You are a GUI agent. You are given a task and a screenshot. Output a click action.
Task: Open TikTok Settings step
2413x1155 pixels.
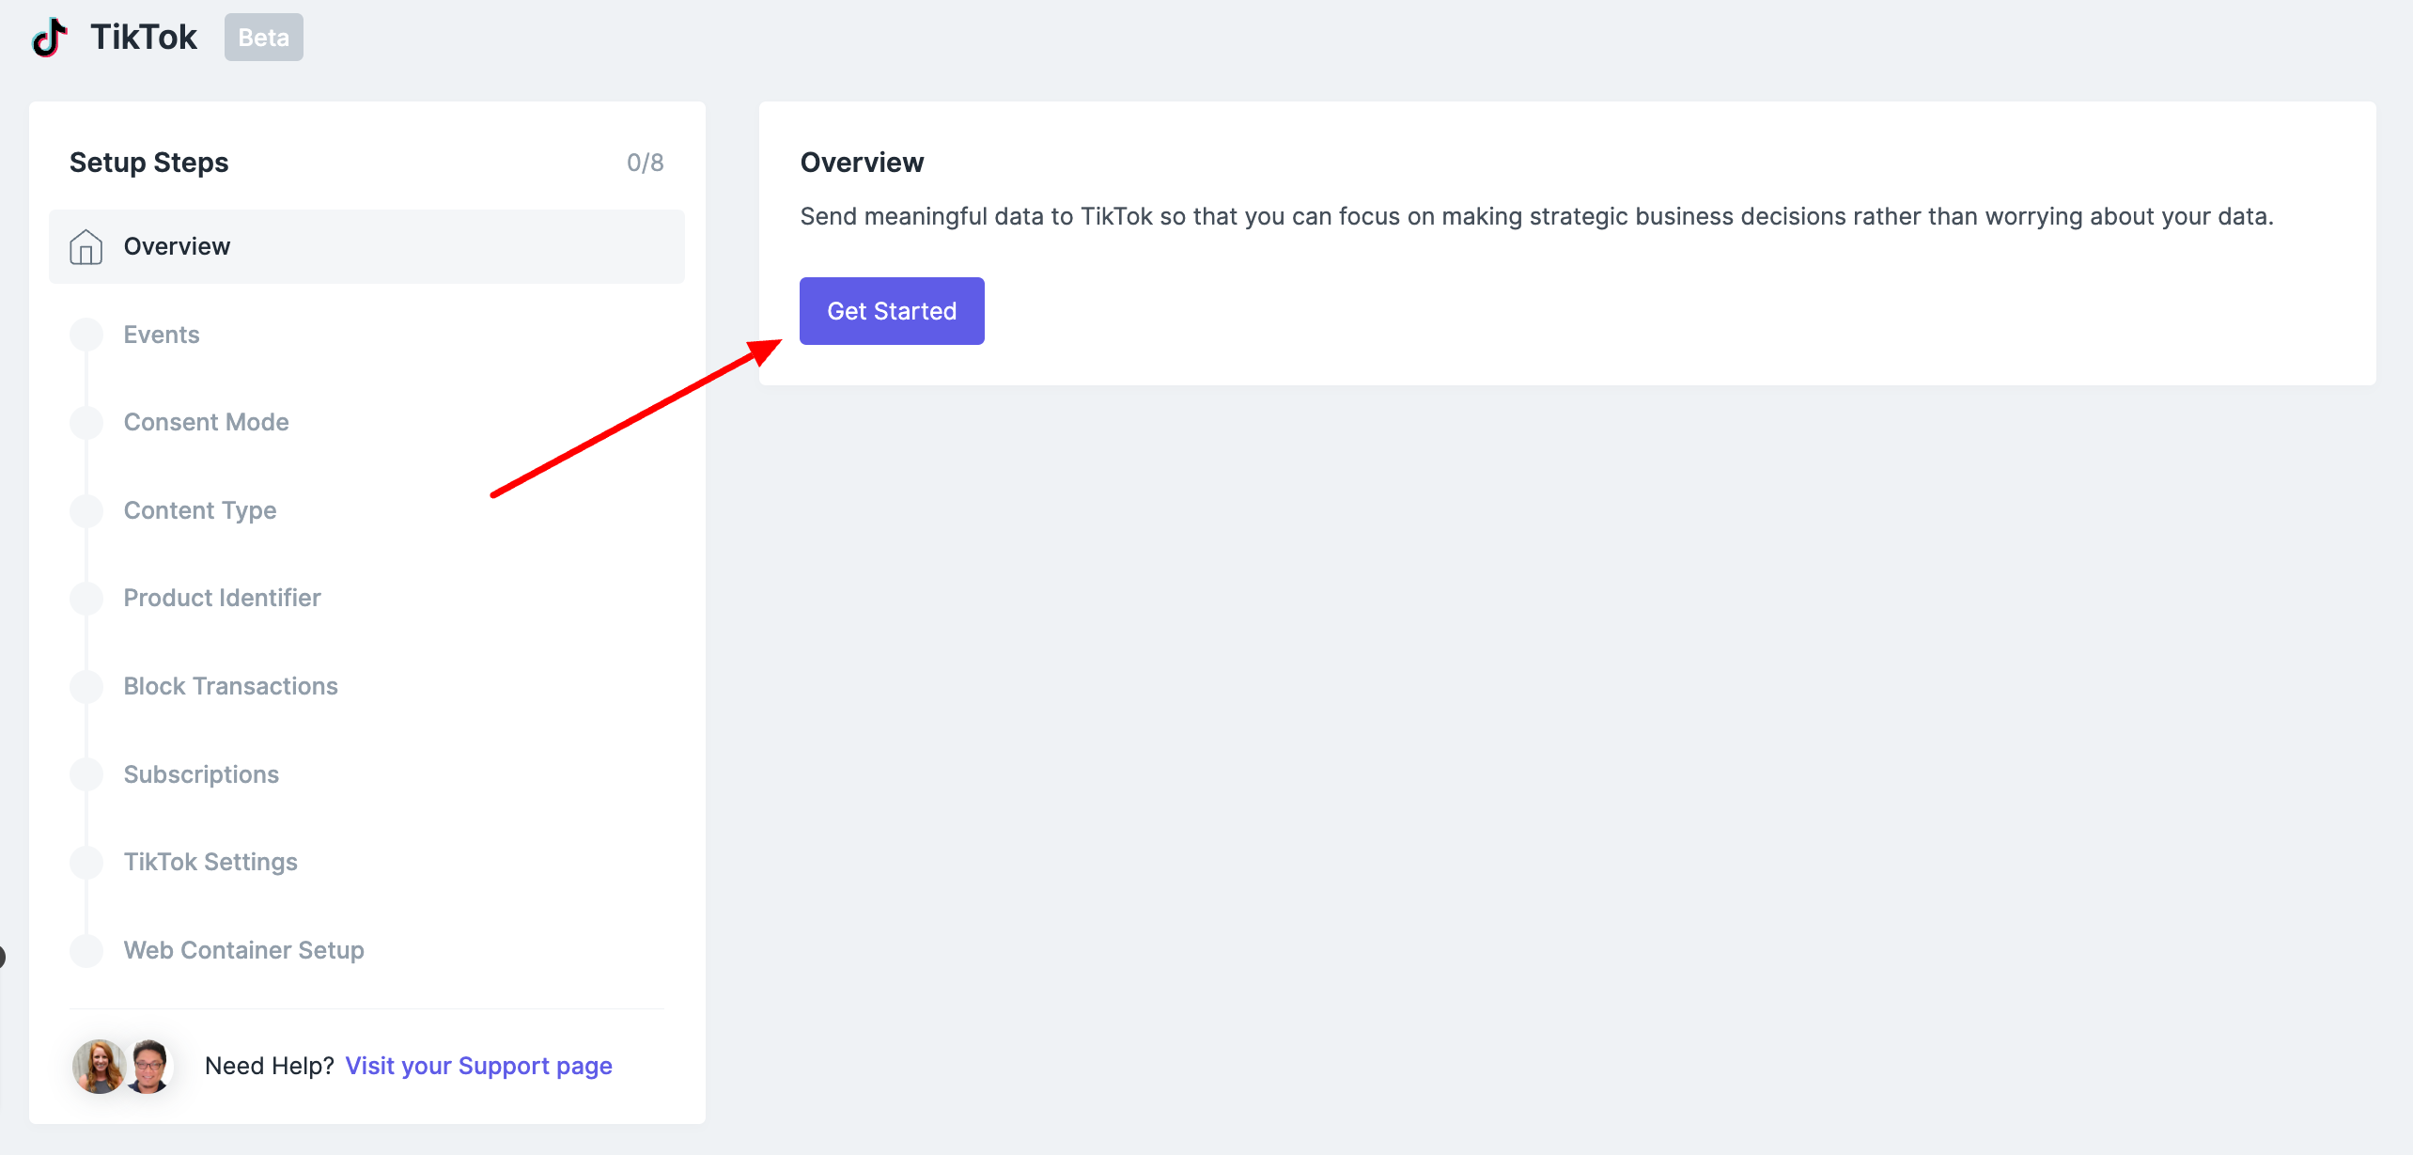coord(210,863)
